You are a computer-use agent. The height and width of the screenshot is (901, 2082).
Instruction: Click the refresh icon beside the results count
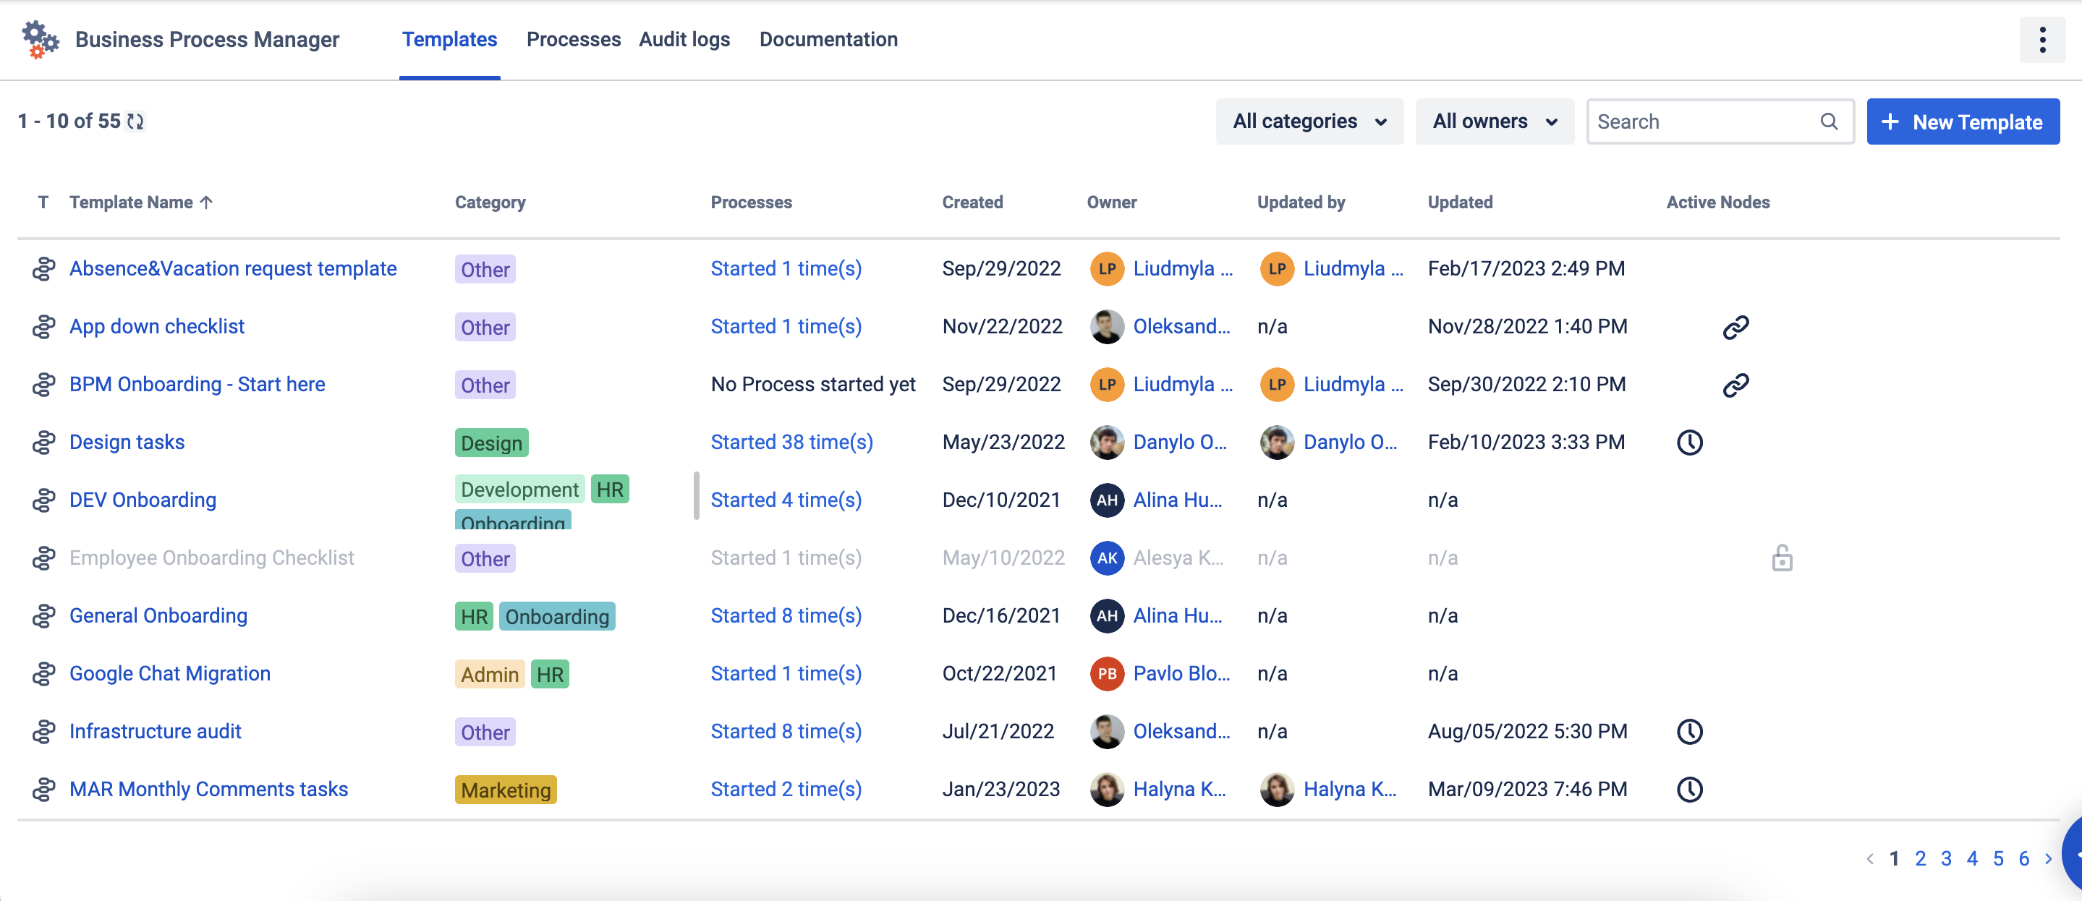pyautogui.click(x=136, y=121)
